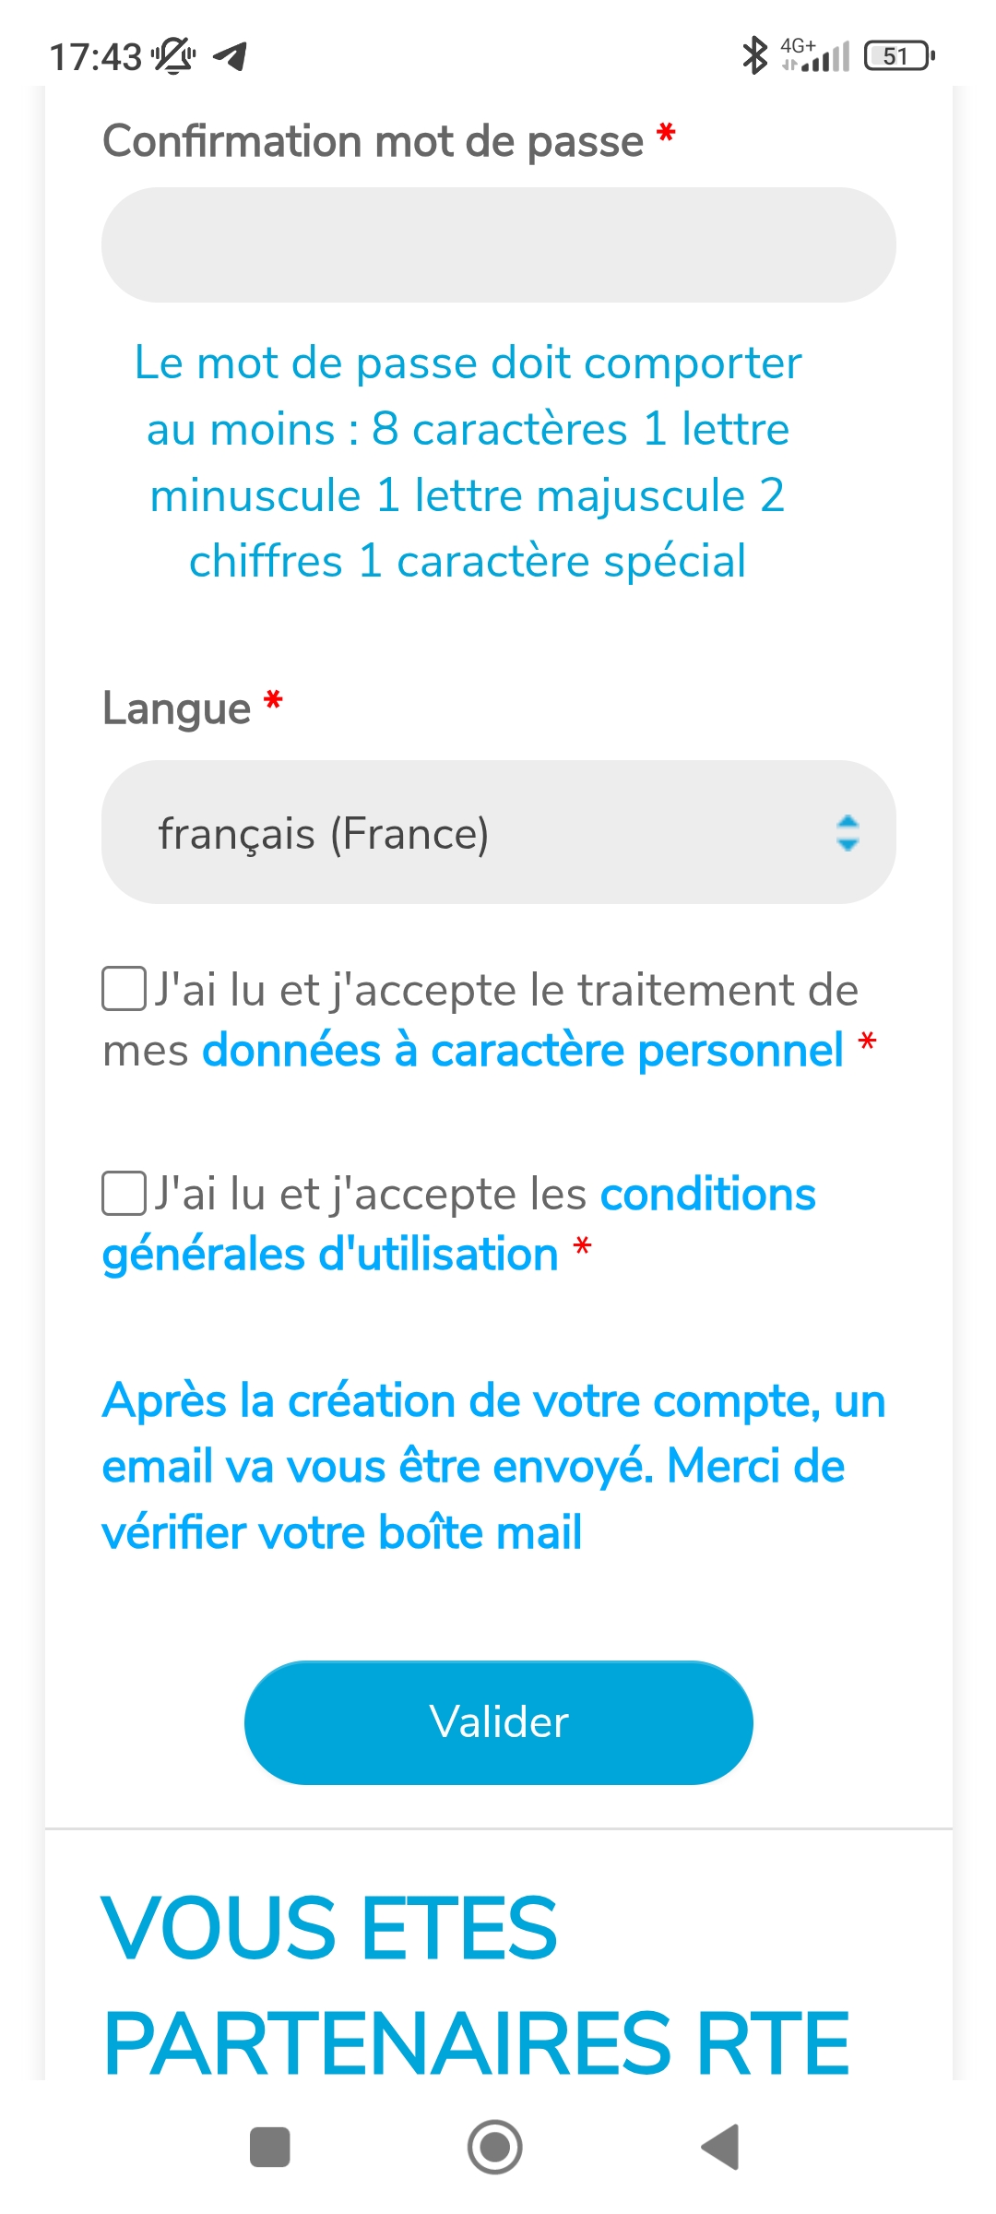
Task: Tap the email verification notice text
Action: pos(493,1466)
